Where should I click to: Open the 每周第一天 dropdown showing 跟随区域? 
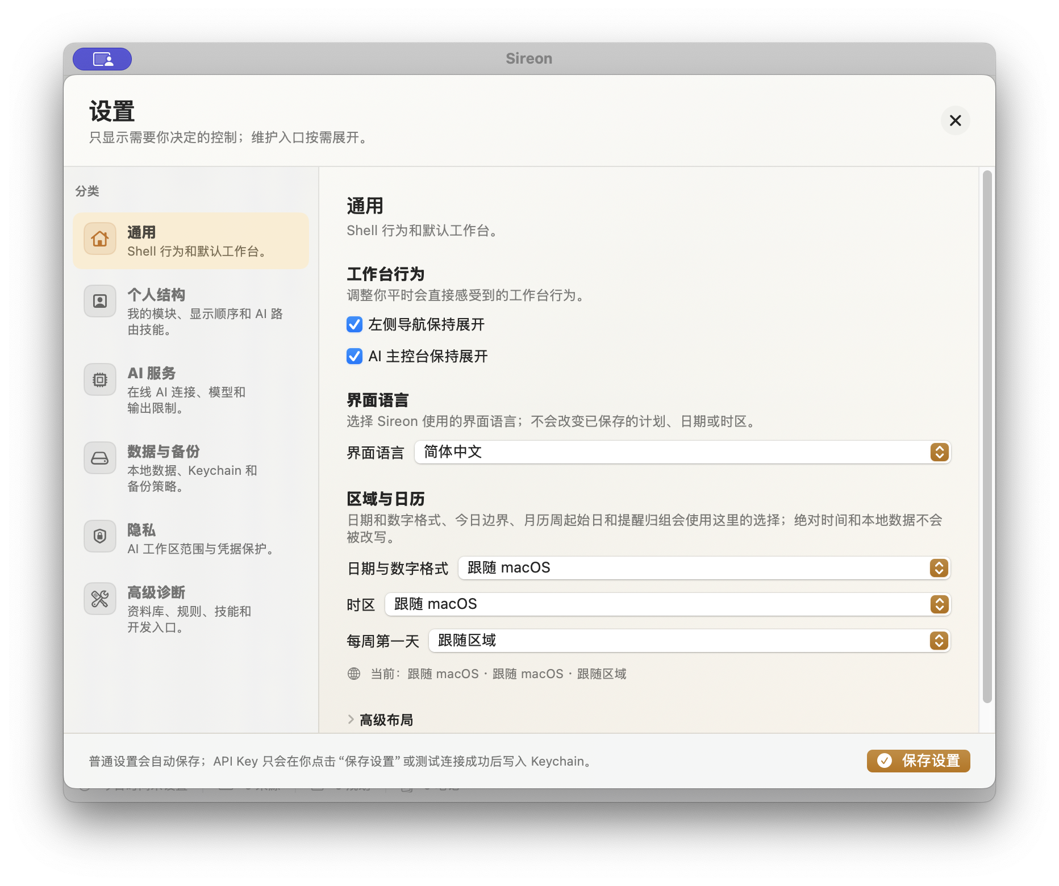point(689,641)
